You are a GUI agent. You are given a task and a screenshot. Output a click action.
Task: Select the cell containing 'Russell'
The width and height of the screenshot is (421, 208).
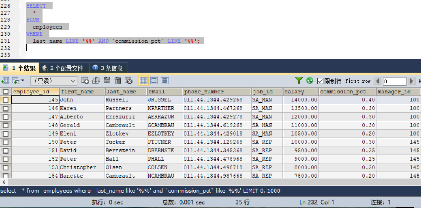pos(126,100)
